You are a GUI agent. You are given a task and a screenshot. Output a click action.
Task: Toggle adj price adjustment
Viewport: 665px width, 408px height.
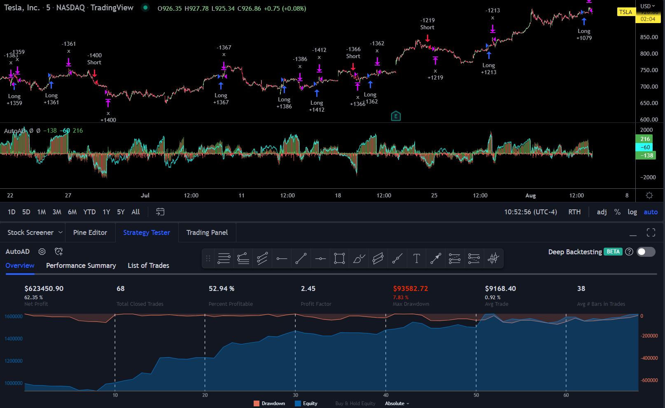[602, 212]
